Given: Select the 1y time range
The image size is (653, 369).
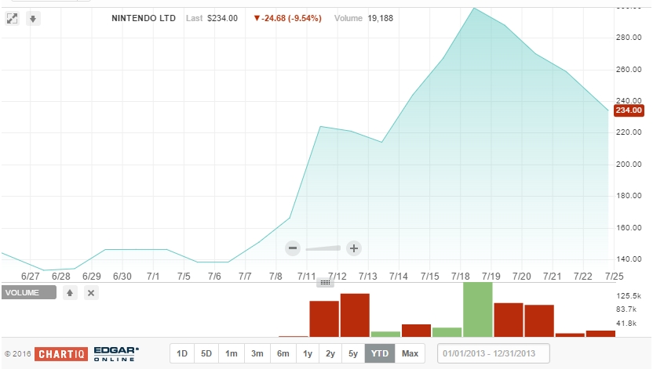Looking at the screenshot, I should click(x=308, y=353).
